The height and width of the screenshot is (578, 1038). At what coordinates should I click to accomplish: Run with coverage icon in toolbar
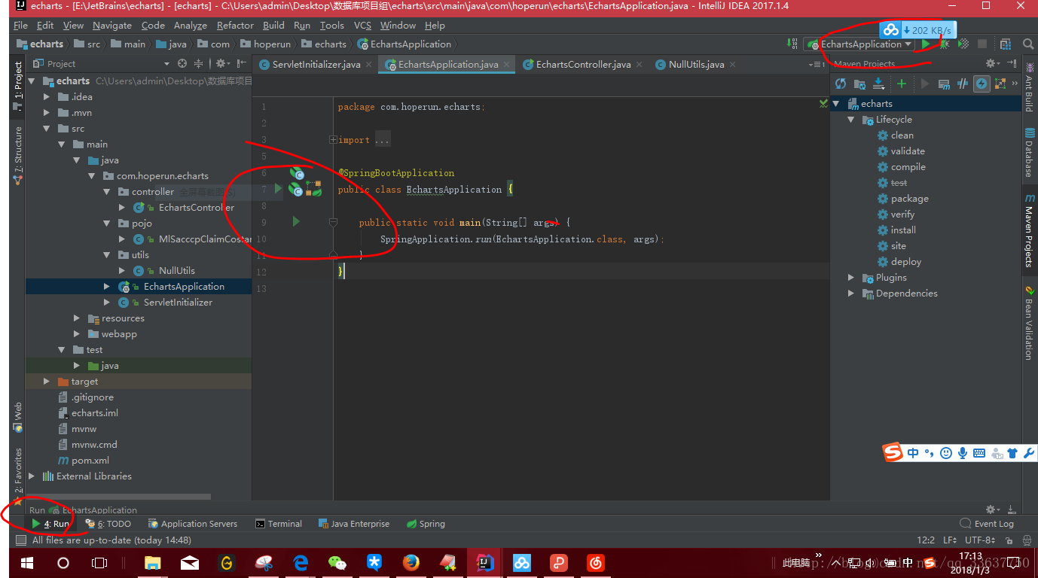(963, 44)
